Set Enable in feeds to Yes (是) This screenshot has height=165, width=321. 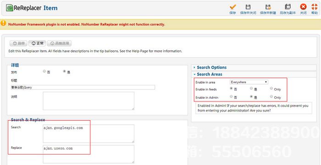[x=251, y=88]
